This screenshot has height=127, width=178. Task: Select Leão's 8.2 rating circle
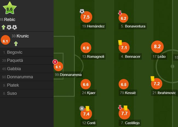[x=157, y=46]
